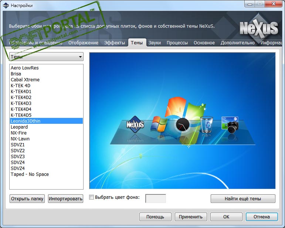This screenshot has width=285, height=228.
Task: Click the 'Помощь' button
Action: click(x=155, y=217)
